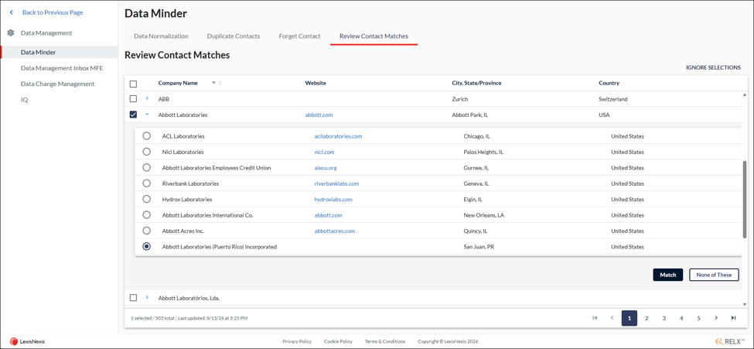754x349 pixels.
Task: Open the abbott.com link for Abbott Laboratories
Action: point(319,115)
